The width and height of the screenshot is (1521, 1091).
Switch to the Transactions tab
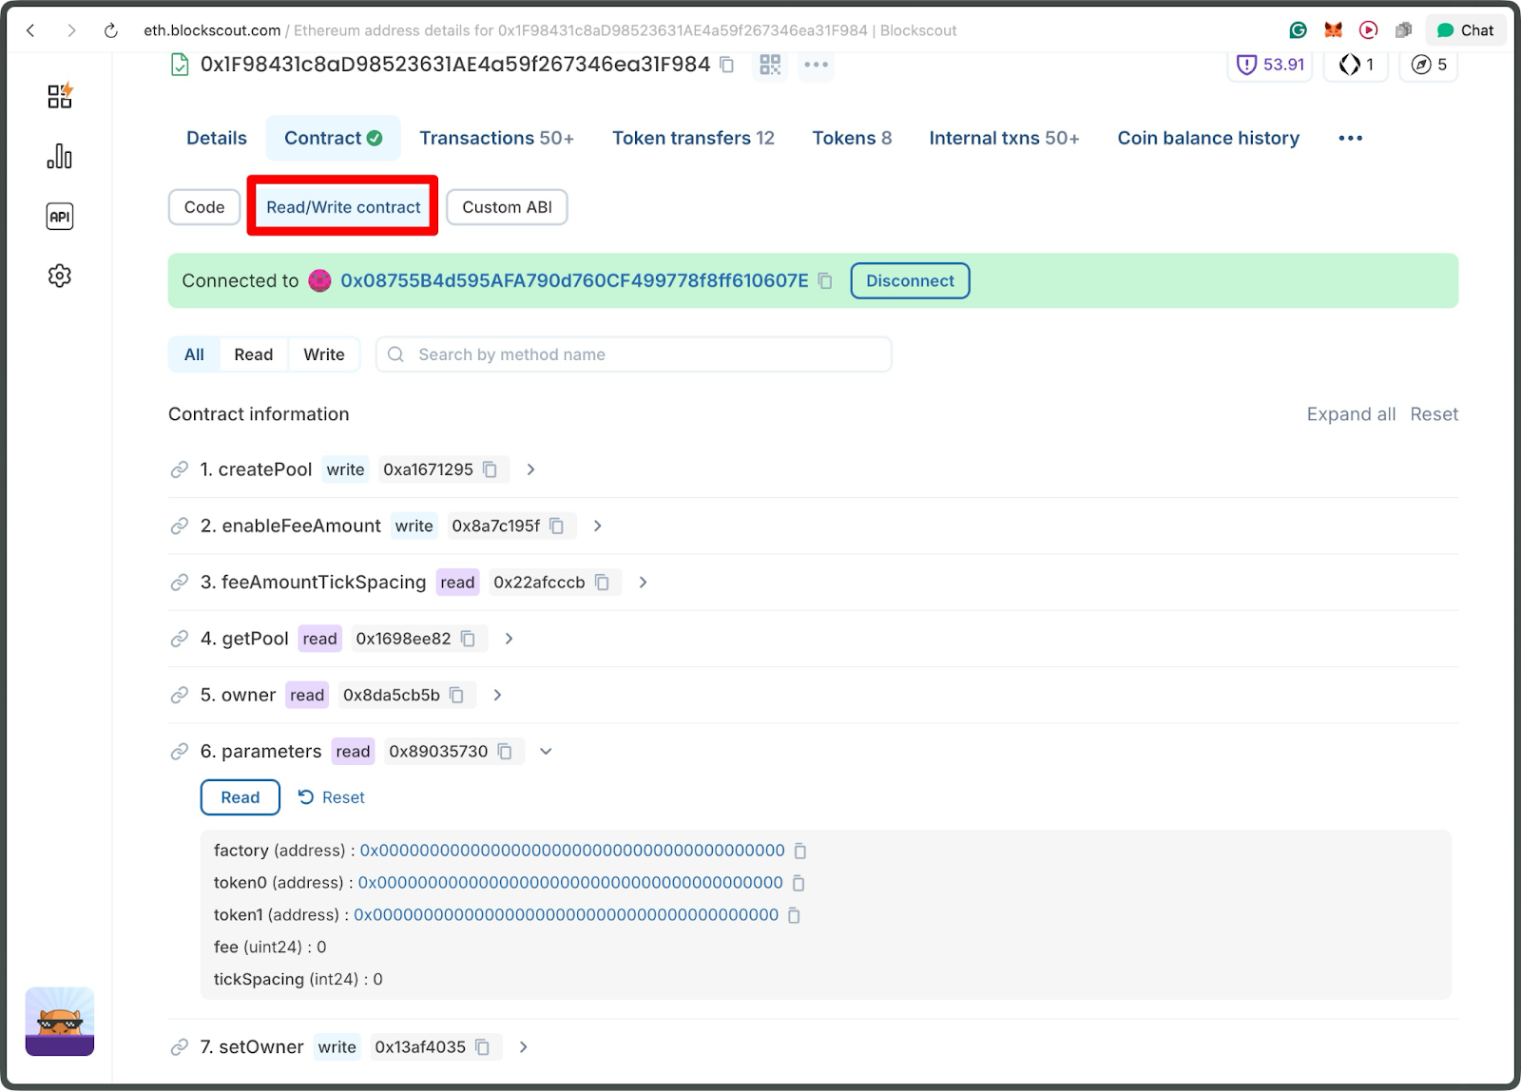click(x=496, y=138)
